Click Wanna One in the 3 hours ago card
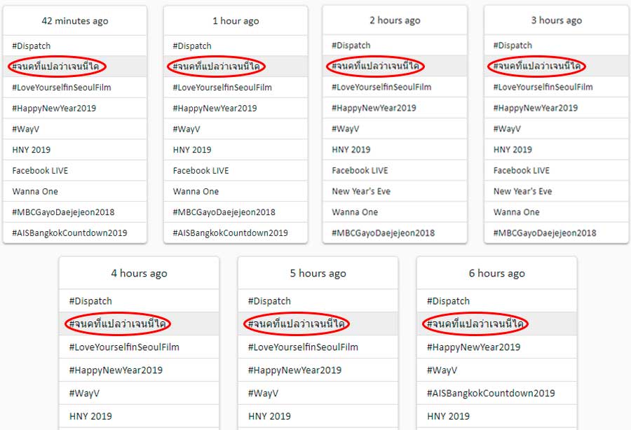Image resolution: width=631 pixels, height=430 pixels. [517, 212]
